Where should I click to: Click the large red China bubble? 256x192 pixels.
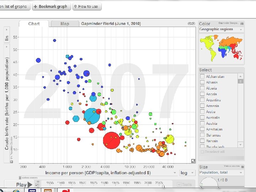(112, 140)
